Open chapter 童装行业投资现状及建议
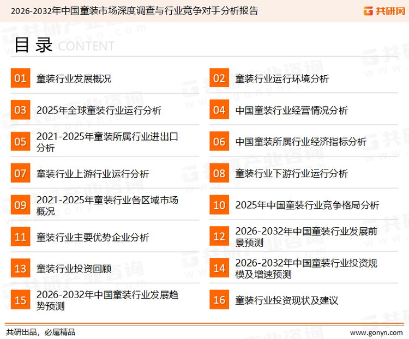The width and height of the screenshot is (409, 339). pos(287,300)
